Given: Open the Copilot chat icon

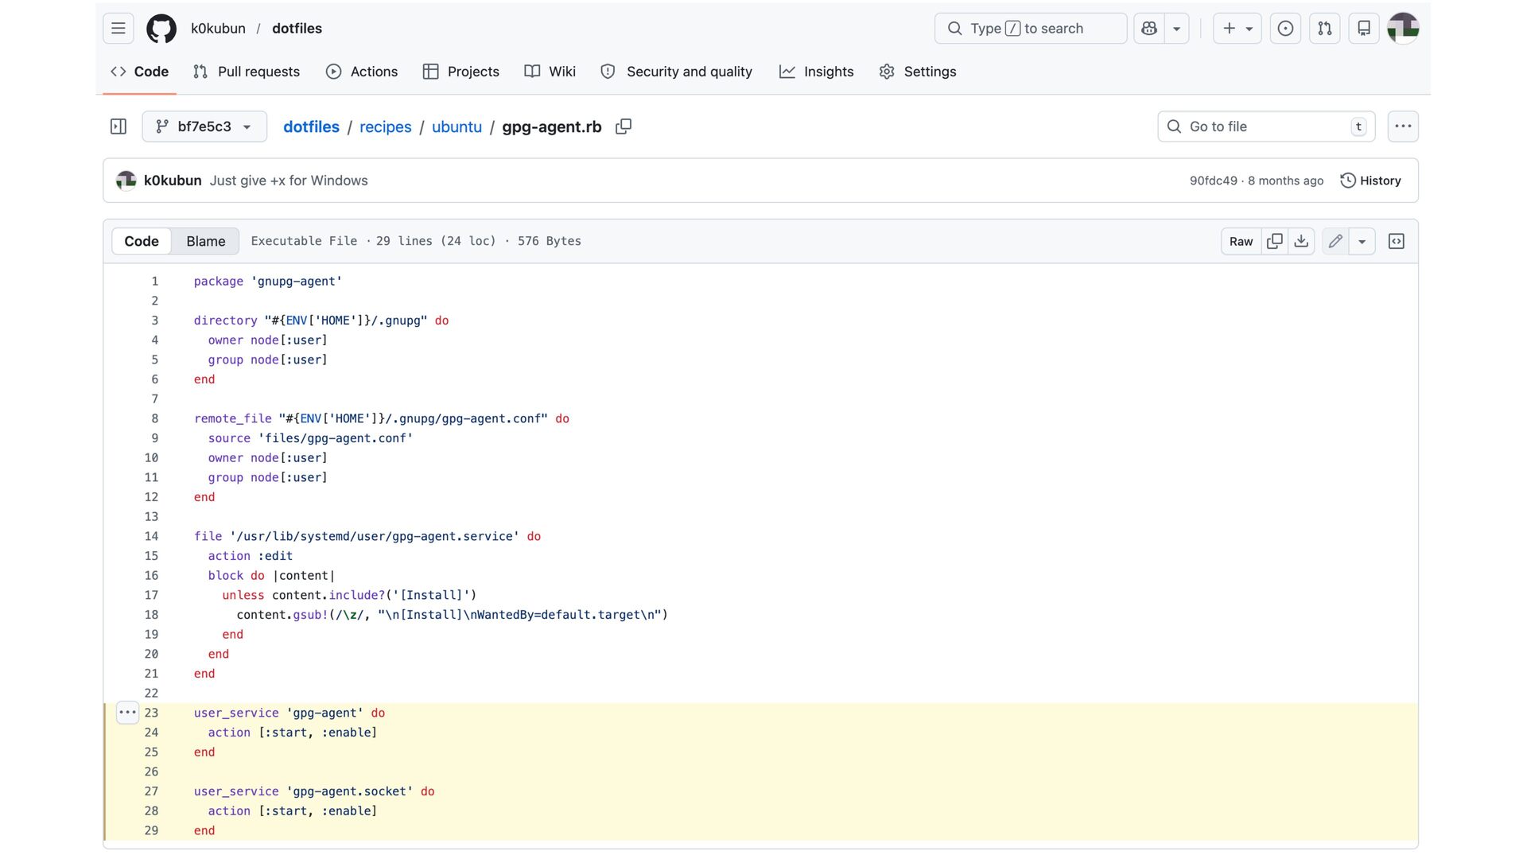Looking at the screenshot, I should pos(1149,29).
